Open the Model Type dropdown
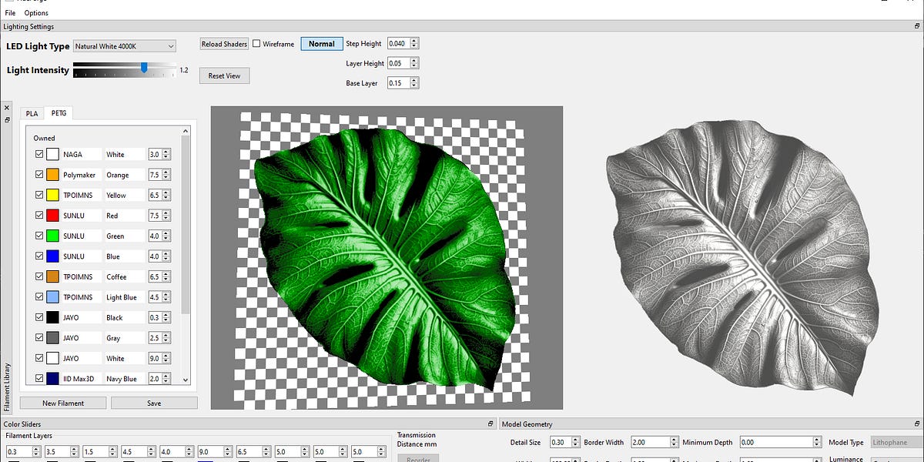The height and width of the screenshot is (462, 924). click(897, 442)
